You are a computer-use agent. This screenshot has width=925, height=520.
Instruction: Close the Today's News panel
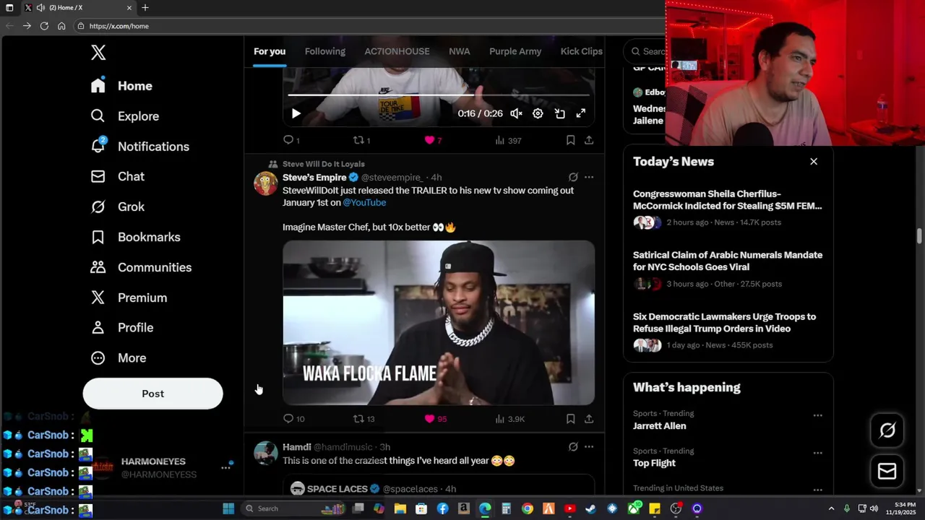click(x=814, y=162)
